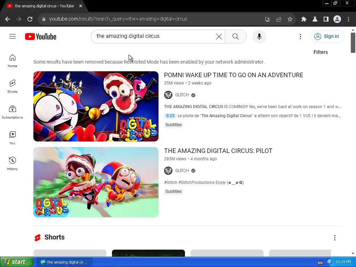Open the Chrome profile avatar
The width and height of the screenshot is (356, 267).
(337, 19)
